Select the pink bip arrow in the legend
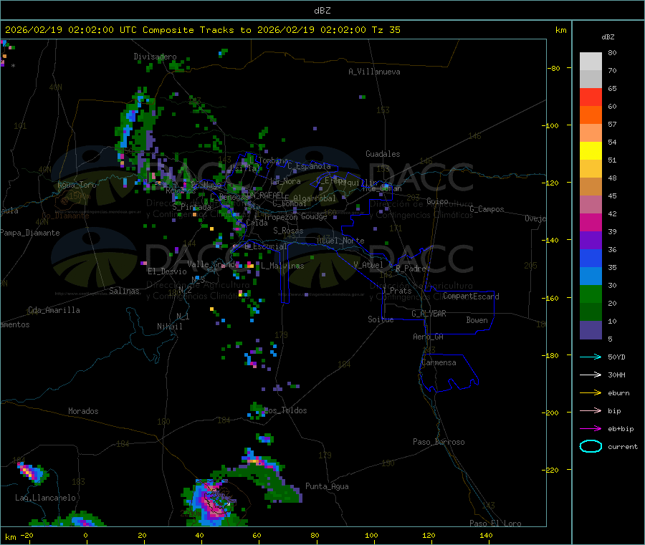Image resolution: width=645 pixels, height=545 pixels. [x=591, y=410]
